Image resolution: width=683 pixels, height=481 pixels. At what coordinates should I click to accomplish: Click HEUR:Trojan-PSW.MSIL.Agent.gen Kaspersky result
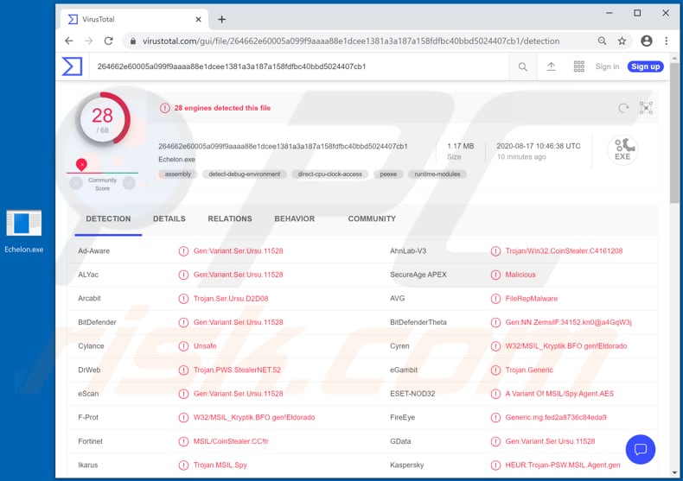[x=562, y=465]
